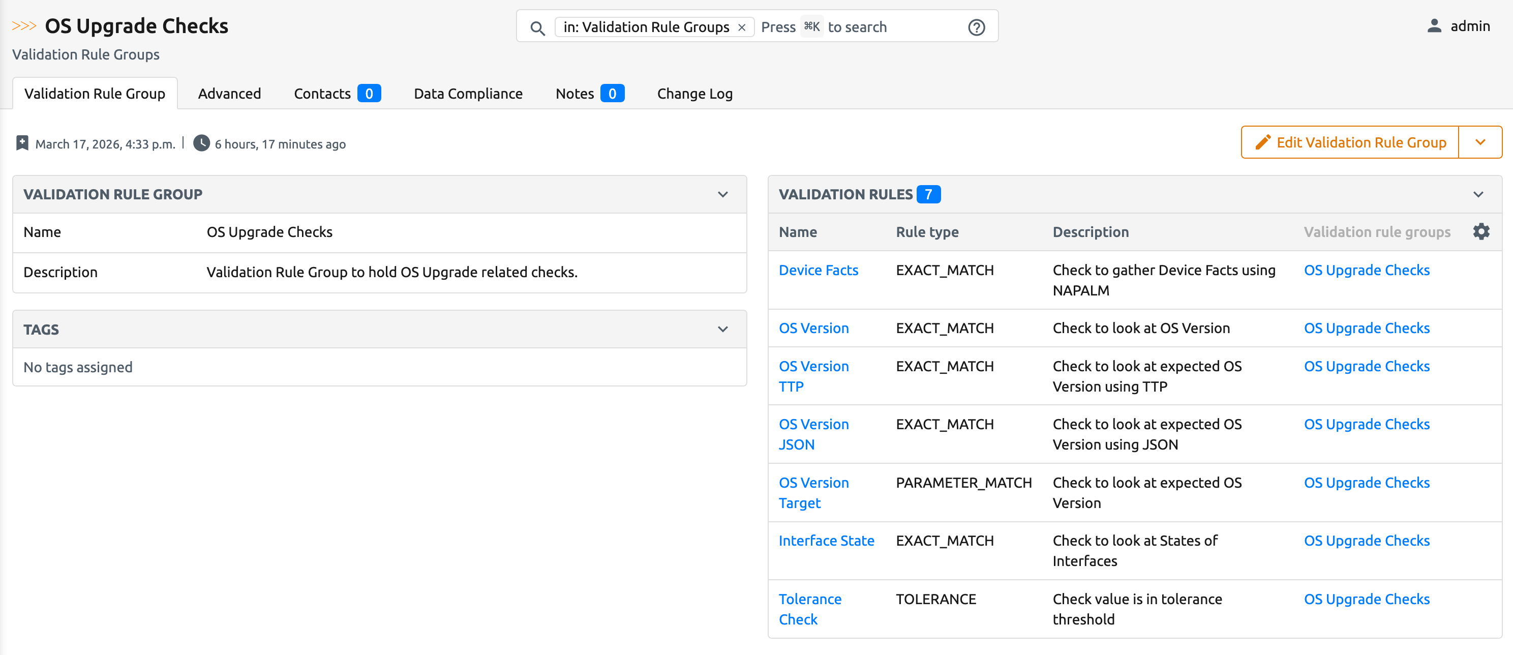Remove the Validation Rule Groups search filter

coord(742,27)
